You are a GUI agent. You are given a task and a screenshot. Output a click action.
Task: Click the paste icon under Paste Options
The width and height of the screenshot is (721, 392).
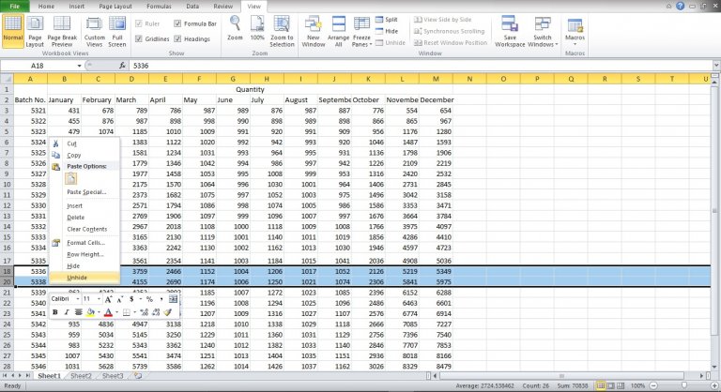[70, 178]
